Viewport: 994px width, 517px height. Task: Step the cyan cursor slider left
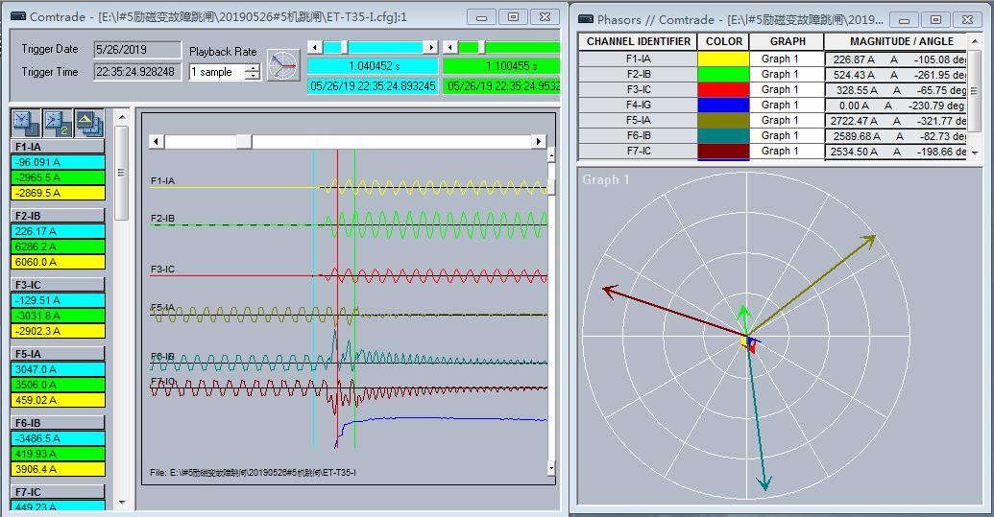coord(314,47)
